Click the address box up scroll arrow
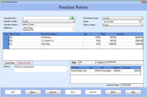The width and height of the screenshot is (147, 97). pyautogui.click(x=74, y=28)
